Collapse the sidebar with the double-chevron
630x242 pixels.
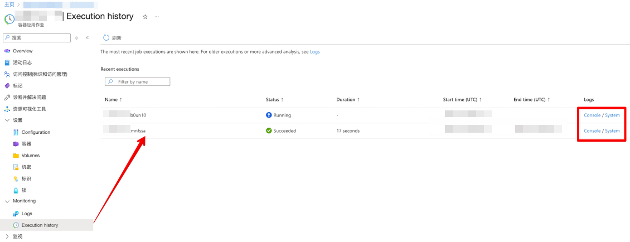(x=87, y=38)
